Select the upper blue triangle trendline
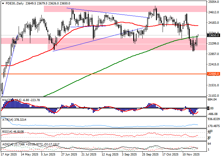Screen dimensions: 221x158 tap(107, 13)
